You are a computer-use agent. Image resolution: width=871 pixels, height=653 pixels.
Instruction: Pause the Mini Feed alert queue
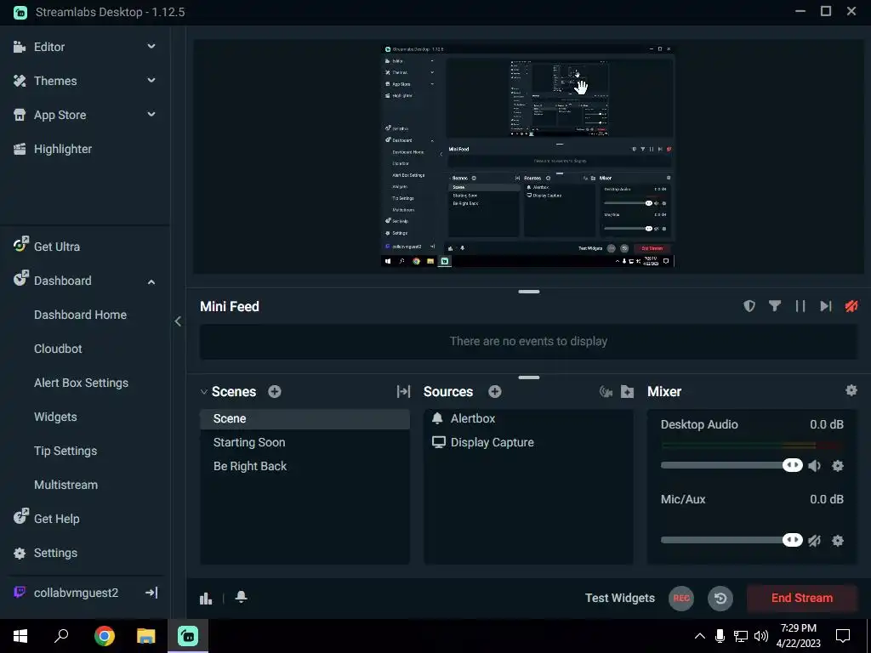[800, 306]
